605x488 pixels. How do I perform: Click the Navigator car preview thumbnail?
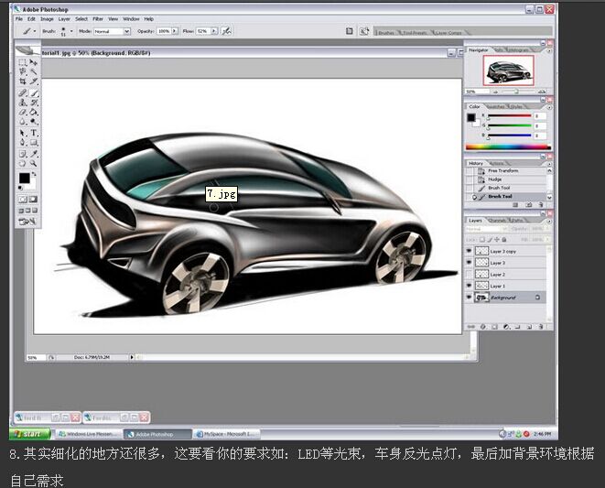508,70
